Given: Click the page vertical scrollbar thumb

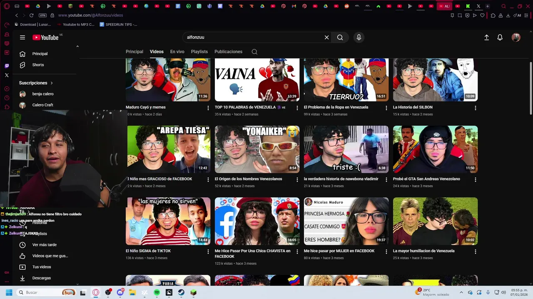Looking at the screenshot, I should coord(531,88).
